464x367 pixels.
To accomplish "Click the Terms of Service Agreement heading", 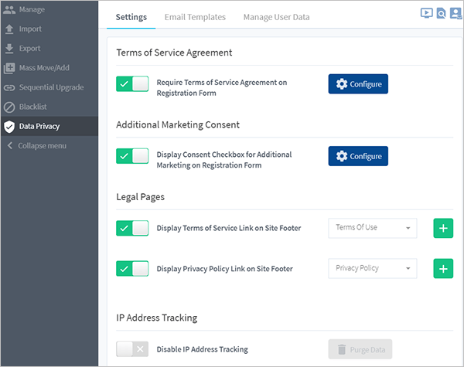I will [174, 53].
